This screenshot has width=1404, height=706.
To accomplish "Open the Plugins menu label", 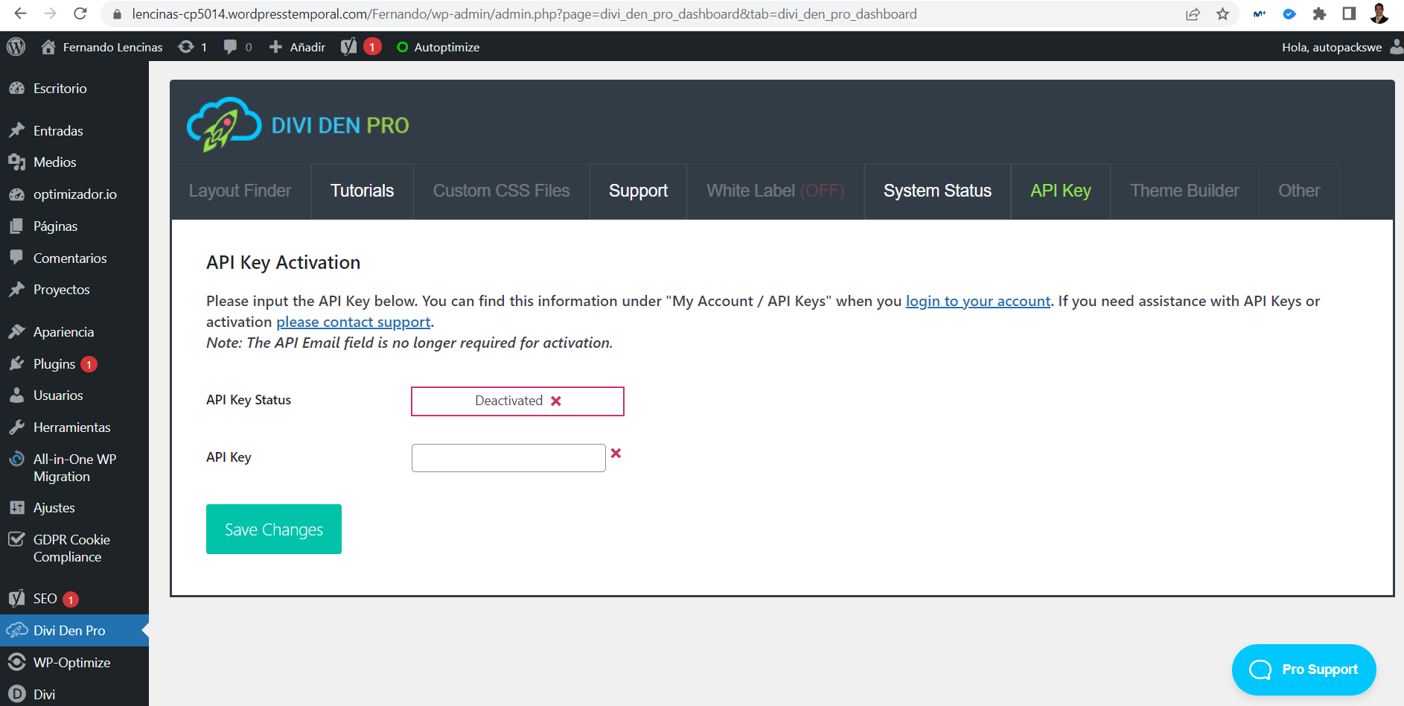I will pos(54,363).
